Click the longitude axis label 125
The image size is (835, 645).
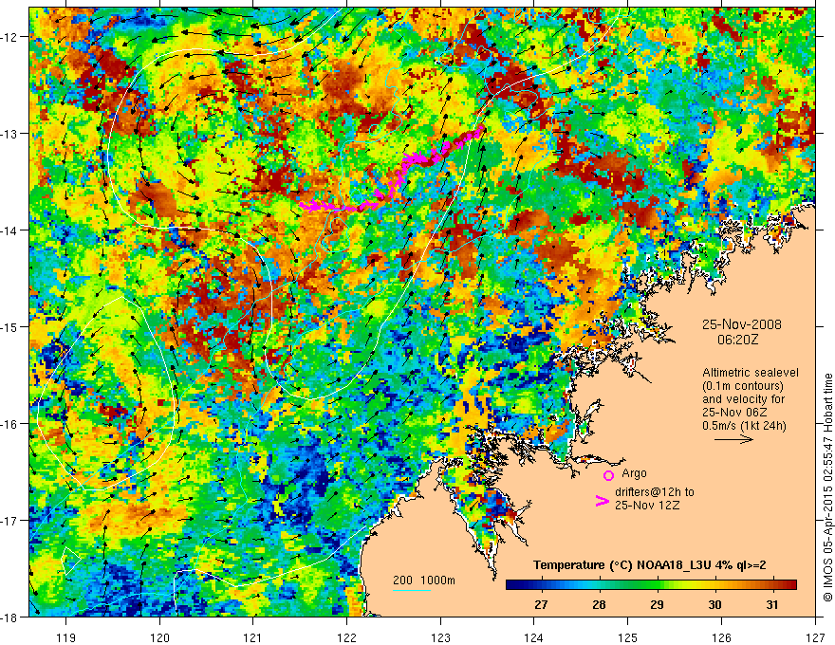pyautogui.click(x=628, y=637)
